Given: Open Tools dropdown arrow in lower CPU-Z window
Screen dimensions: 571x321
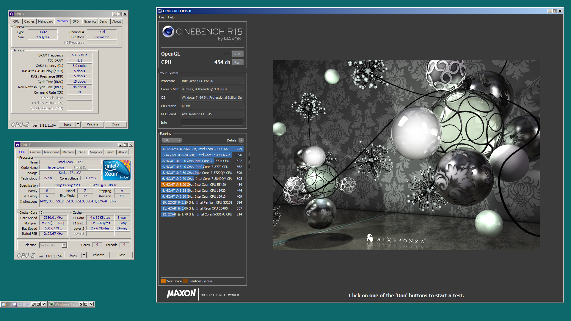Looking at the screenshot, I should (x=84, y=255).
